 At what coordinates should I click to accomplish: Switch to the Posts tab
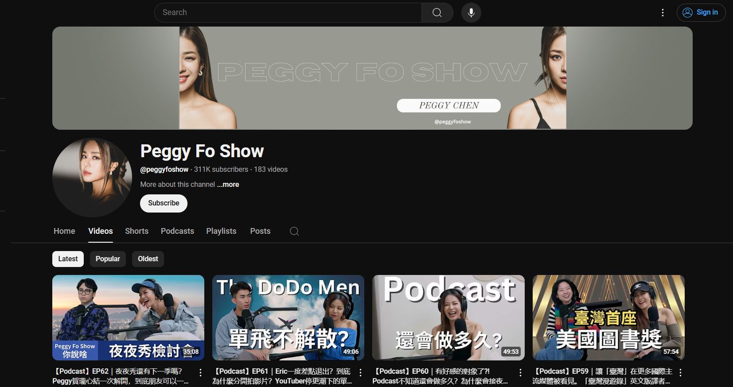tap(260, 231)
